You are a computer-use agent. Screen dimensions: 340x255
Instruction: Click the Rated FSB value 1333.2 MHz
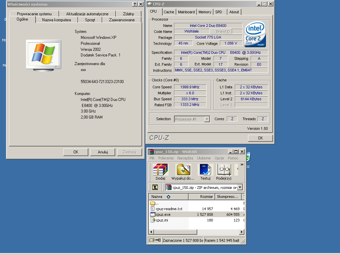pyautogui.click(x=190, y=105)
